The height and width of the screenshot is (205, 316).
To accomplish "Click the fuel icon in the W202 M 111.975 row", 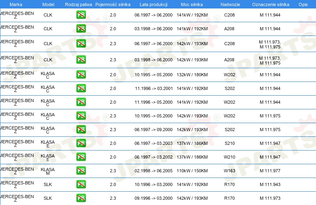I will (81, 116).
